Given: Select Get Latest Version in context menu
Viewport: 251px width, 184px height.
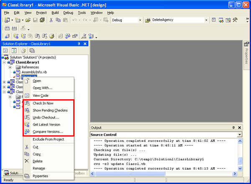Looking at the screenshot, I should coord(49,124).
